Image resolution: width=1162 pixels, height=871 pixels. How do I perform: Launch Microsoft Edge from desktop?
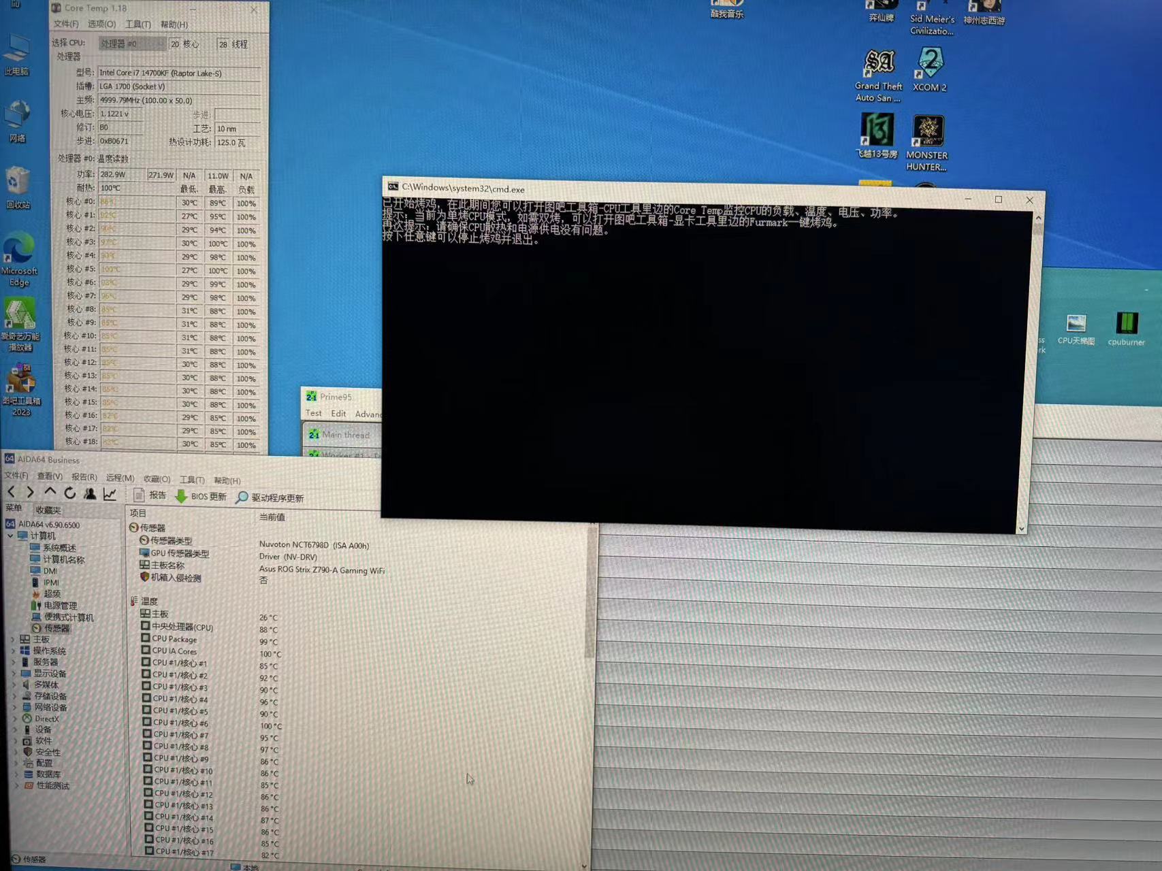coord(19,260)
